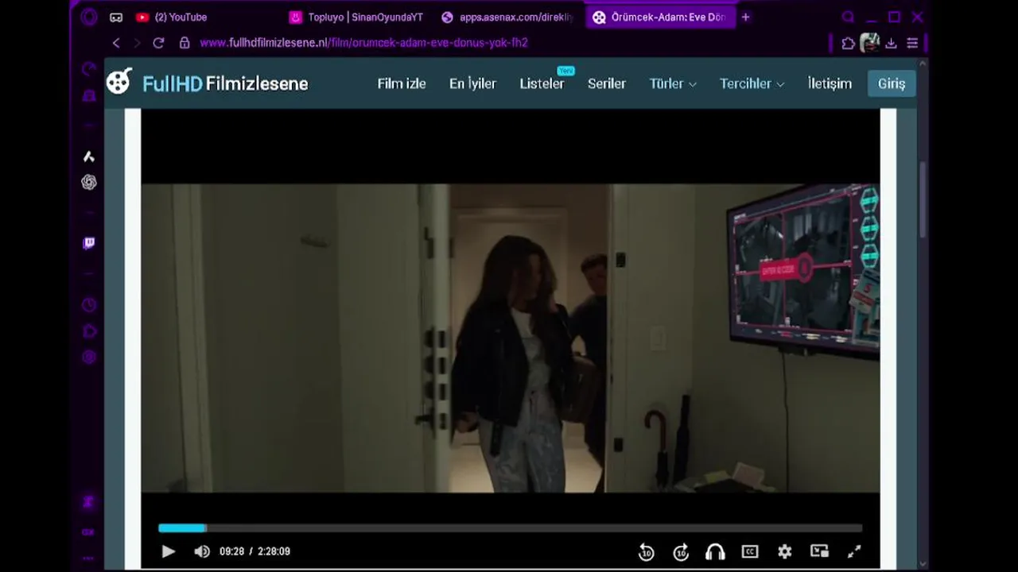Mute the video volume speaker
Viewport: 1018px width, 572px height.
(x=202, y=551)
